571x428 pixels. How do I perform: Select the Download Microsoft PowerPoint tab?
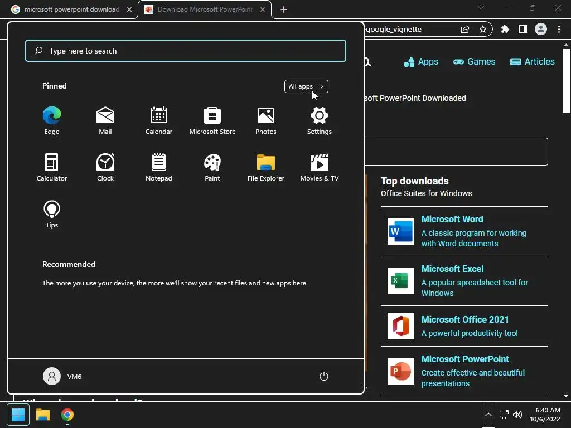tap(205, 9)
